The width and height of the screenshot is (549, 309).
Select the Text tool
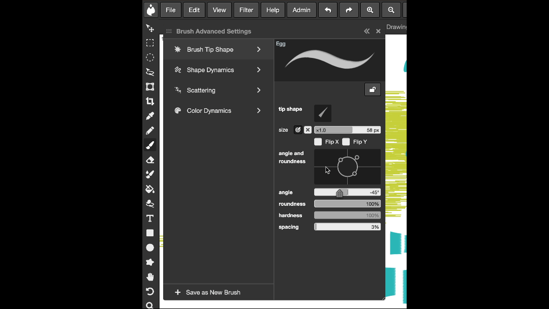(150, 219)
